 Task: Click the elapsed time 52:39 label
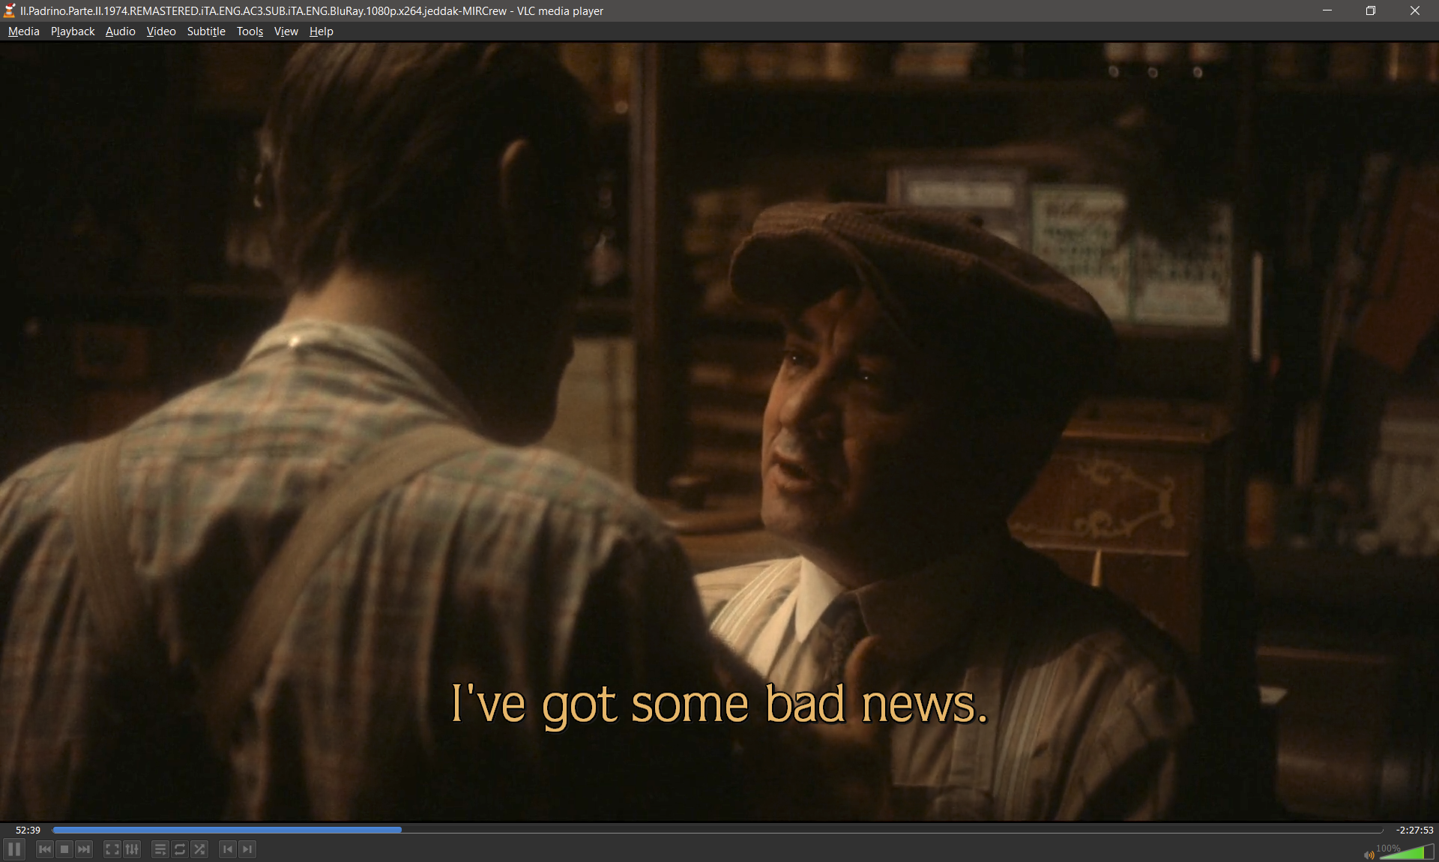coord(28,830)
